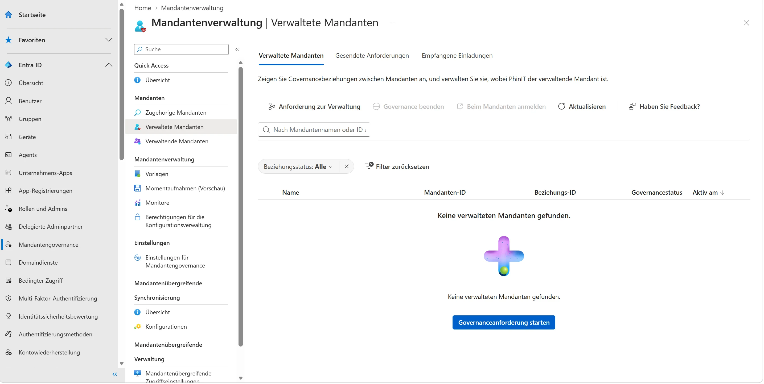The height and width of the screenshot is (384, 764).
Task: Click the Vorlagen template icon
Action: [x=137, y=174]
